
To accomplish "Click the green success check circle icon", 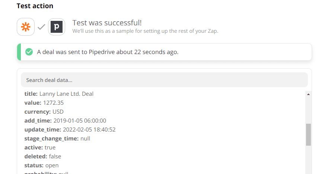I will [29, 52].
